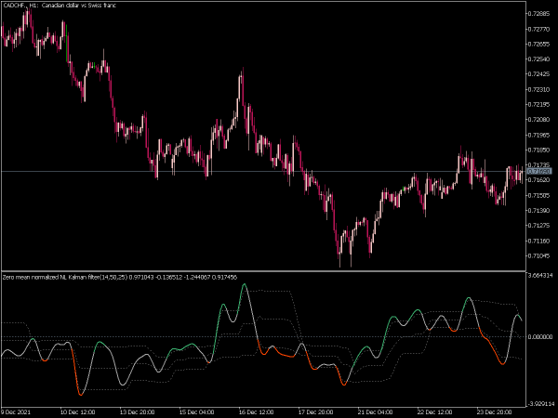Click the highest green peak of the Kalman filter line
558x418 pixels.
[244, 284]
